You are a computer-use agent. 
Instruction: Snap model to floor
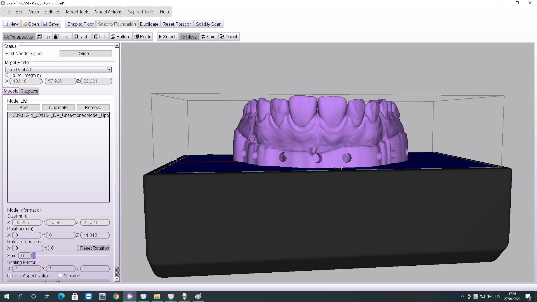81,24
